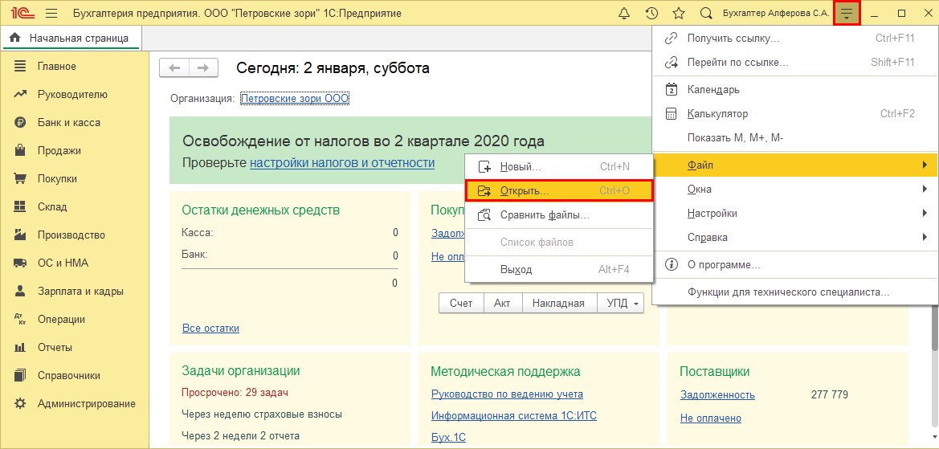Click the favorites star icon
Screen dimensions: 939x449
(679, 14)
